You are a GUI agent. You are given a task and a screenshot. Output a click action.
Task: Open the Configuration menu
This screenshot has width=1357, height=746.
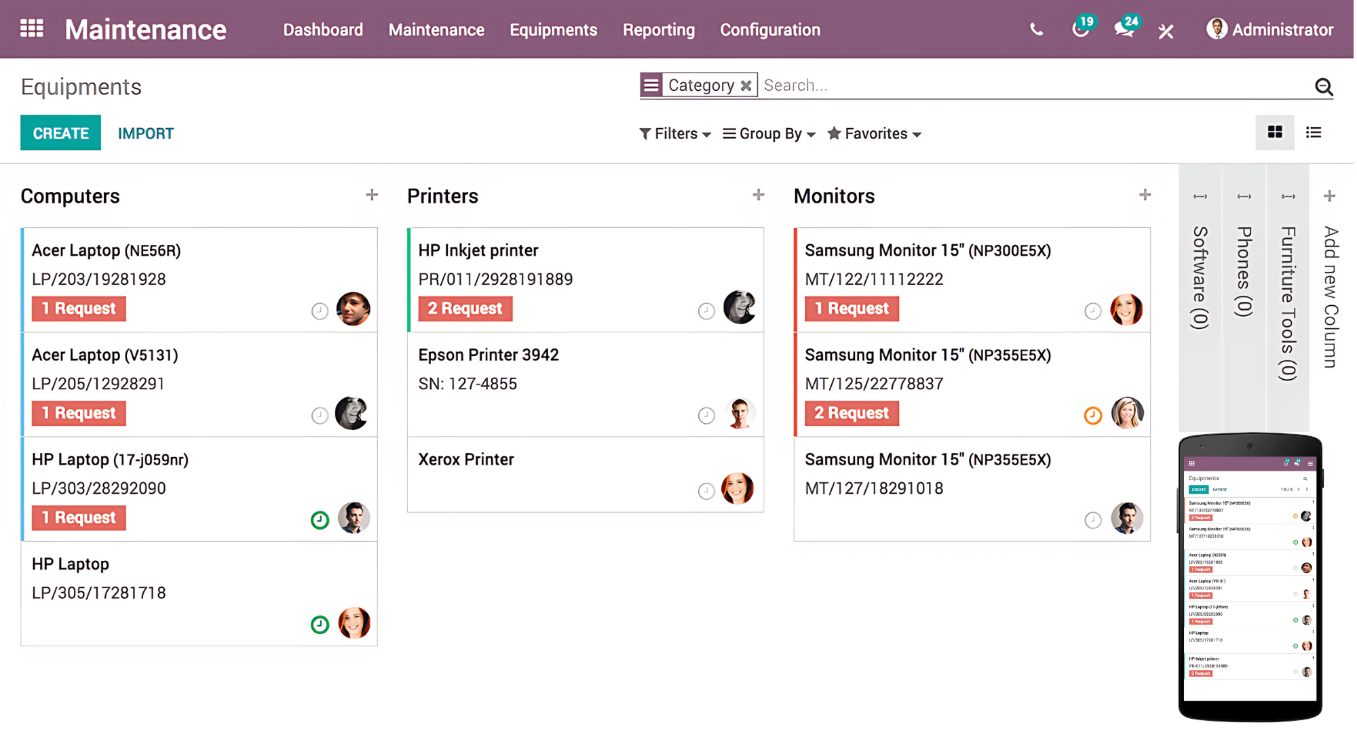click(x=769, y=30)
